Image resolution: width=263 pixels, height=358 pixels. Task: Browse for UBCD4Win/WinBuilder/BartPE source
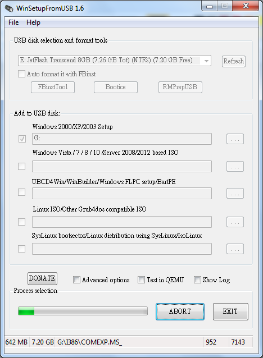point(235,194)
